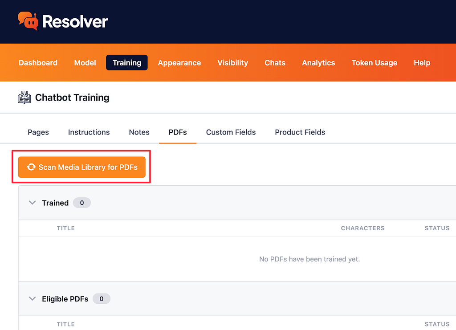Click the Chatbot Training book-robot icon
This screenshot has width=456, height=330.
(x=24, y=98)
